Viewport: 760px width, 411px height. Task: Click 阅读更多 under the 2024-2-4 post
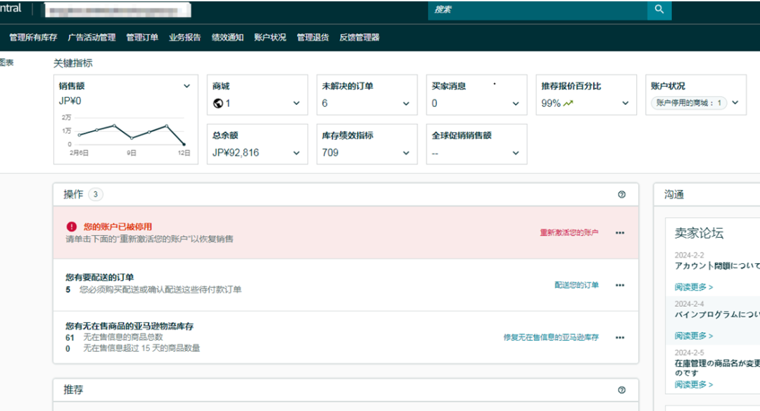pyautogui.click(x=694, y=336)
